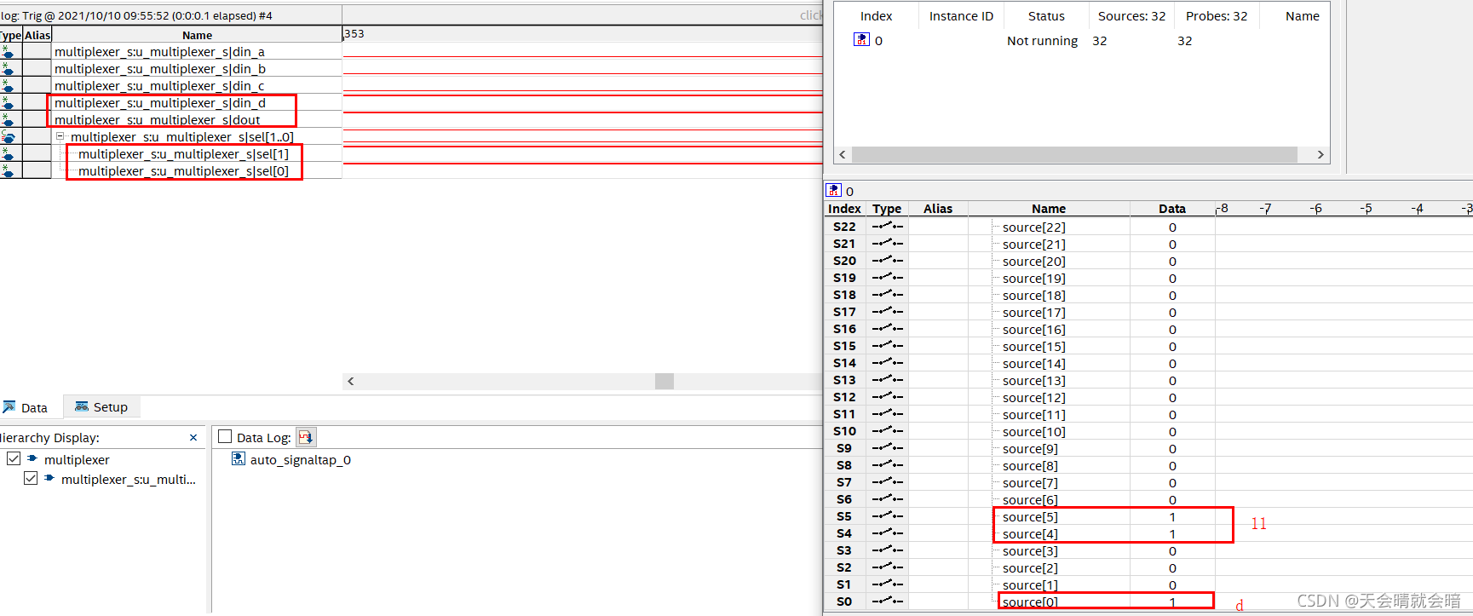Select the source[12] name cell

pos(1049,398)
